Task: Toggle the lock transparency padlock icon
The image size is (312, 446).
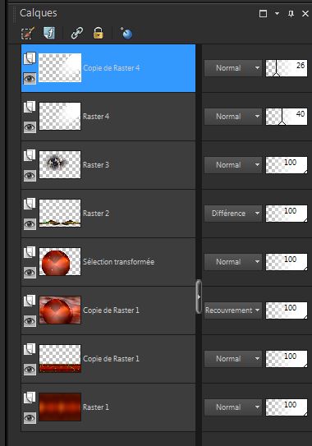Action: [x=99, y=33]
